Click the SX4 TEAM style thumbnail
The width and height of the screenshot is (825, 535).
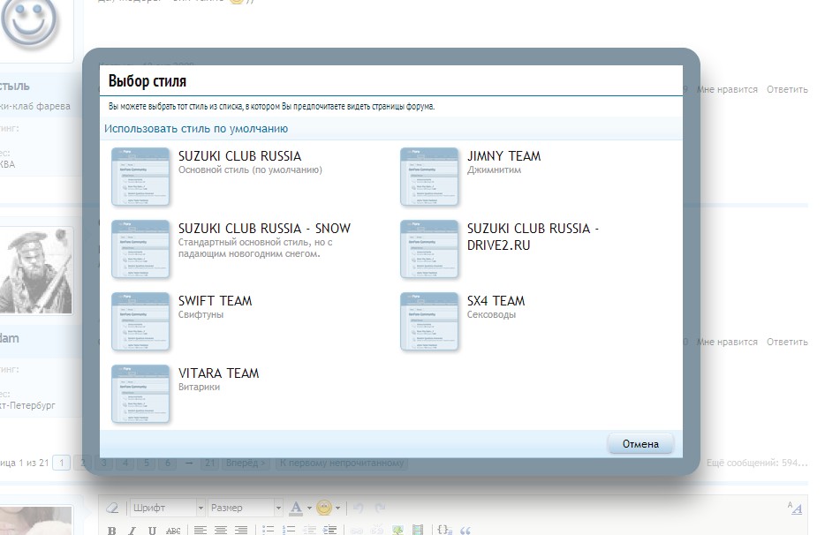429,321
